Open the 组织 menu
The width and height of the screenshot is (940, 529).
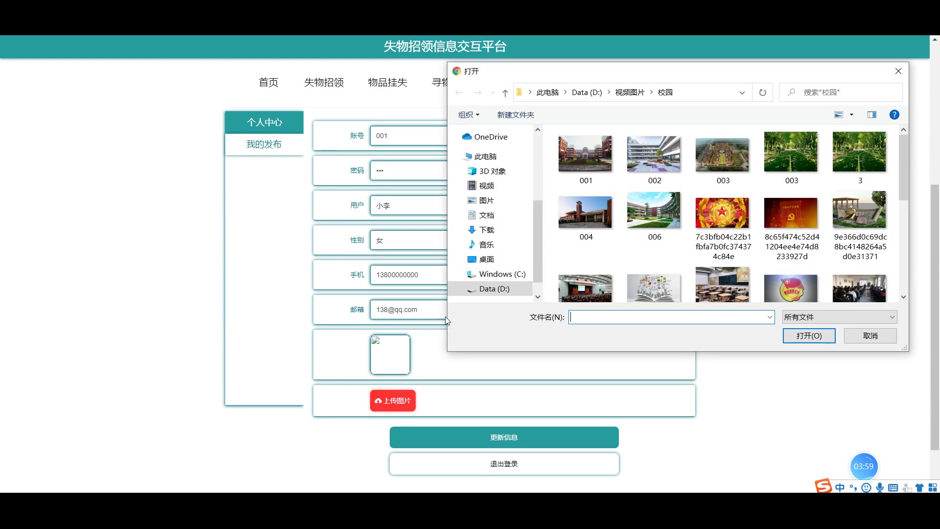pos(469,115)
